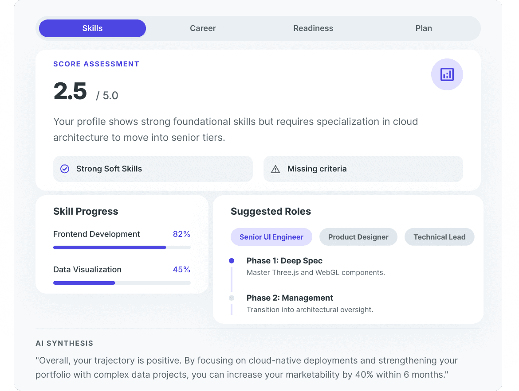
Task: Go to the Plan tab
Action: [x=424, y=28]
